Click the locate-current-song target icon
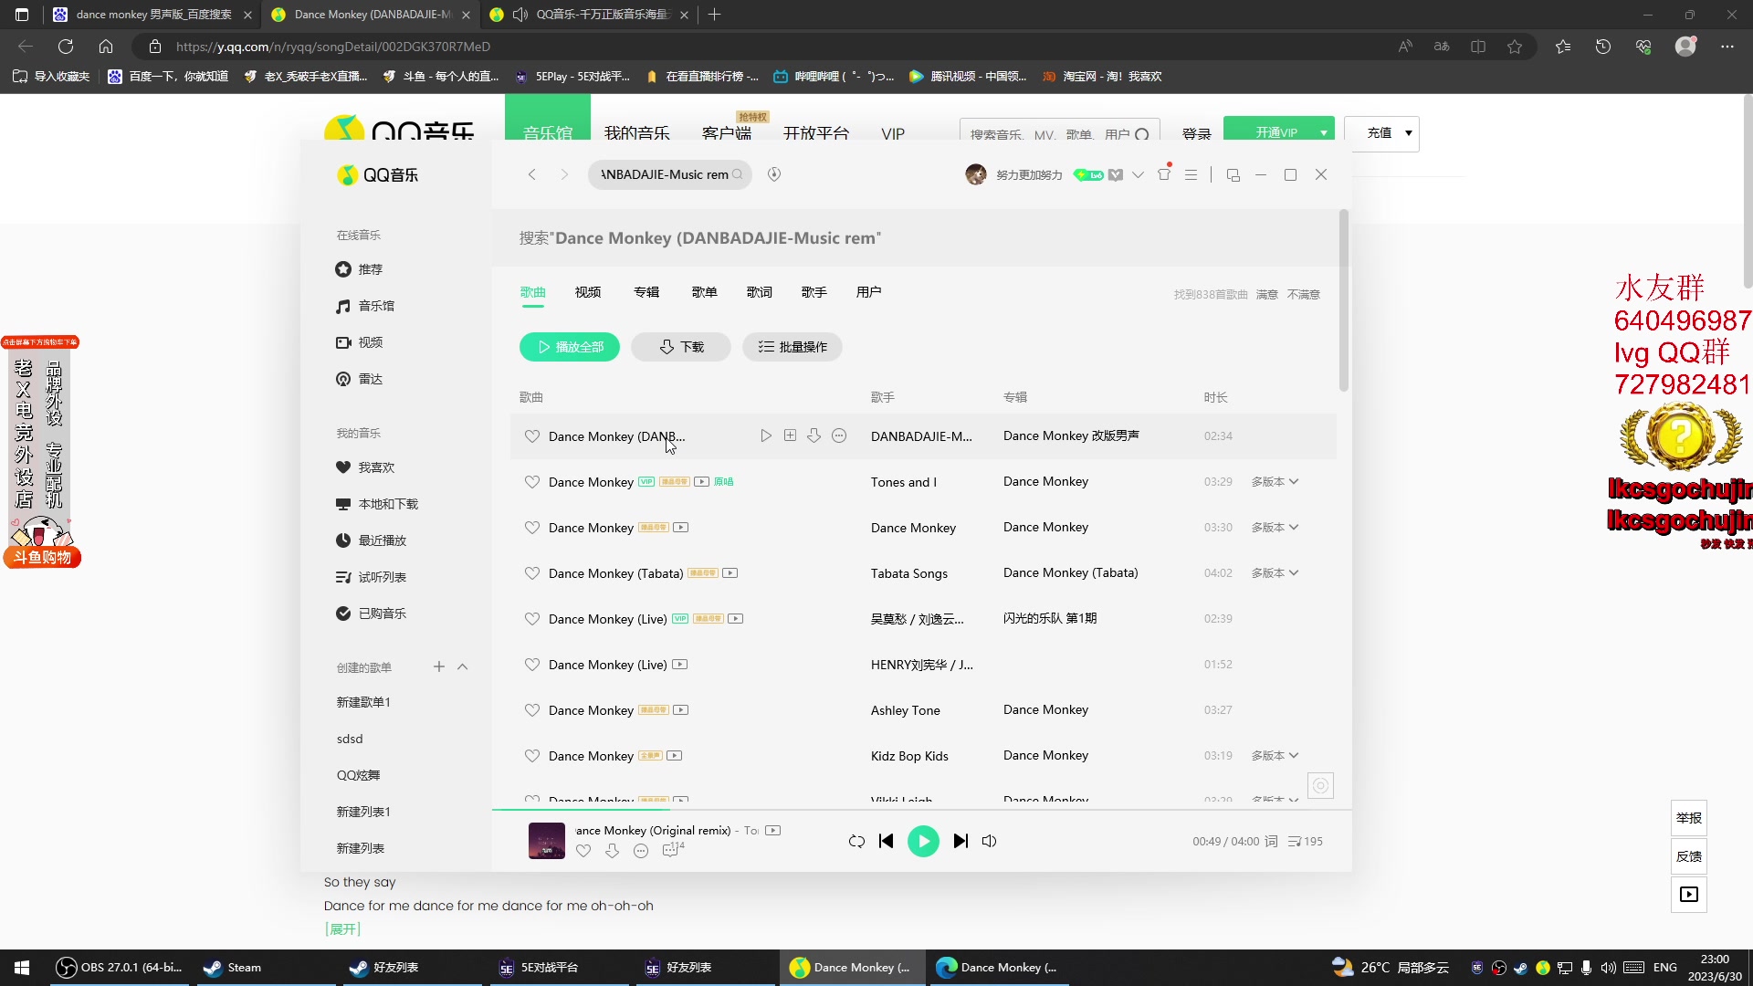The image size is (1753, 986). point(1320,785)
